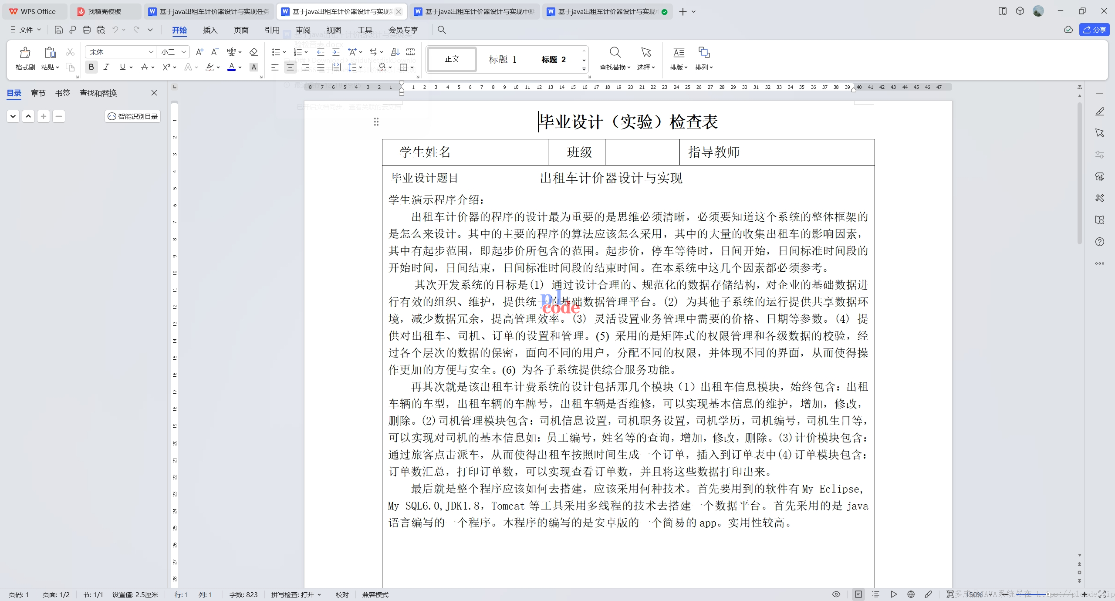This screenshot has height=601, width=1115.
Task: Click the 智能识别目录 button
Action: coord(133,116)
